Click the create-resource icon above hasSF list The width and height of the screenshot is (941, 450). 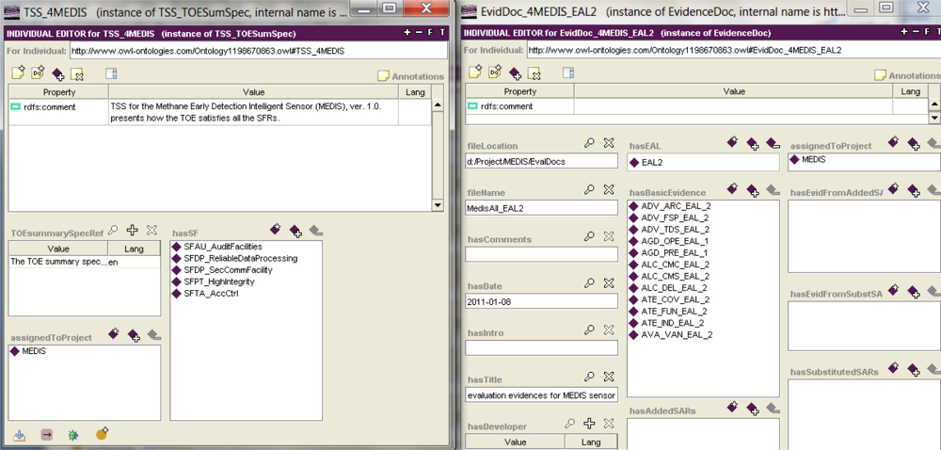click(276, 230)
